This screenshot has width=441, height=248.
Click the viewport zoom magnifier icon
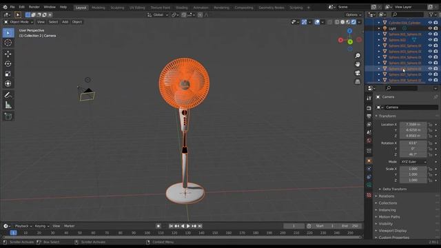pos(358,56)
